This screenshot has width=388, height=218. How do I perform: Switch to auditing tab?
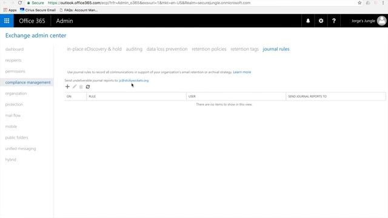pyautogui.click(x=134, y=49)
